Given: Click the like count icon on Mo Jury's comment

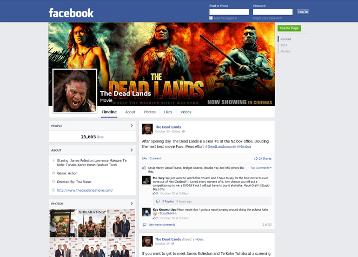Looking at the screenshot, I should (154, 193).
